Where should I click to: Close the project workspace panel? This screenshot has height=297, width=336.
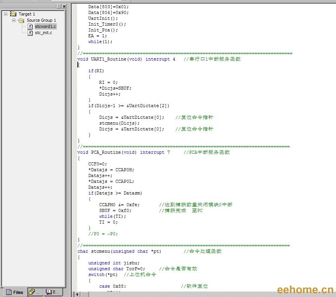(64, 7)
